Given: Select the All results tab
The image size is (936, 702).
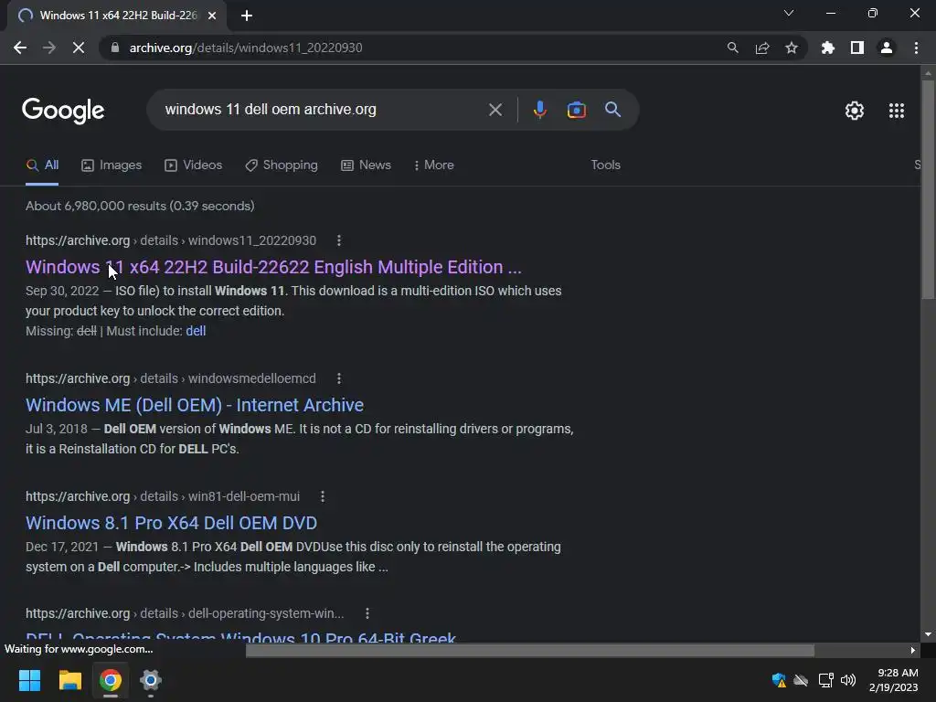Looking at the screenshot, I should click(x=42, y=165).
